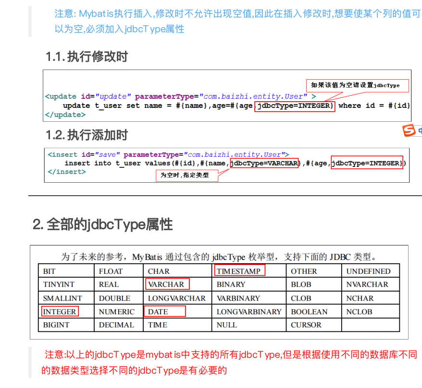Screen dimensions: 422x388
Task: Click the FLOAT table cell
Action: [x=119, y=270]
